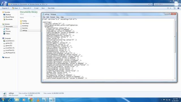
Task: Open VLC media player from taskbar
Action: coord(38,100)
